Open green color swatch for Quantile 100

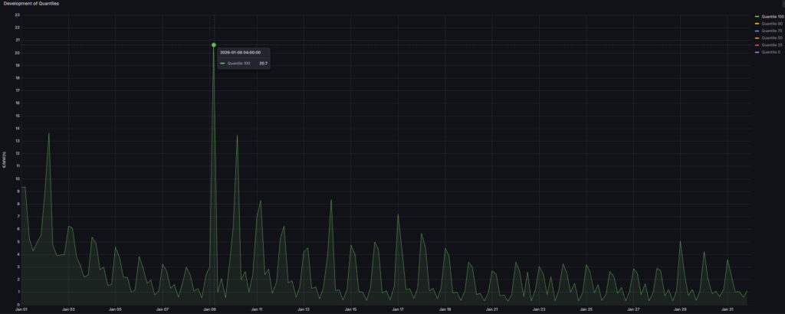pyautogui.click(x=757, y=16)
